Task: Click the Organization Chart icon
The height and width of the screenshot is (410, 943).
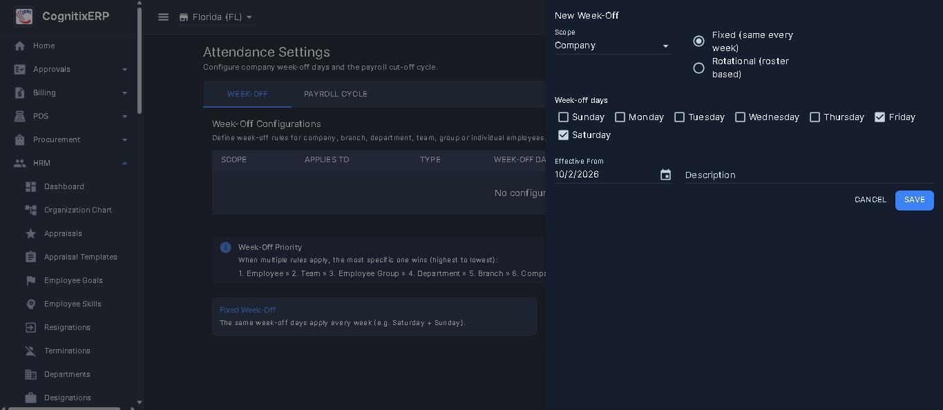Action: (30, 210)
